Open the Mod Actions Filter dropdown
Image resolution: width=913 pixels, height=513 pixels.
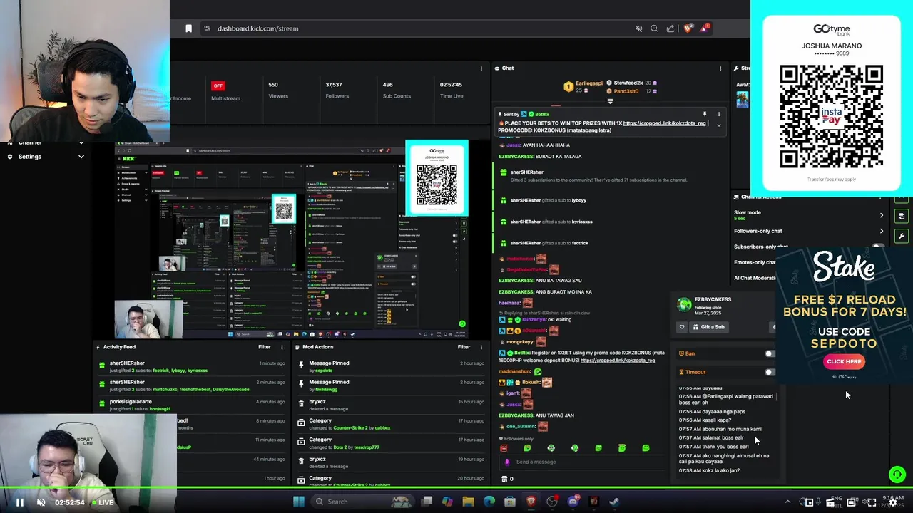pos(464,347)
